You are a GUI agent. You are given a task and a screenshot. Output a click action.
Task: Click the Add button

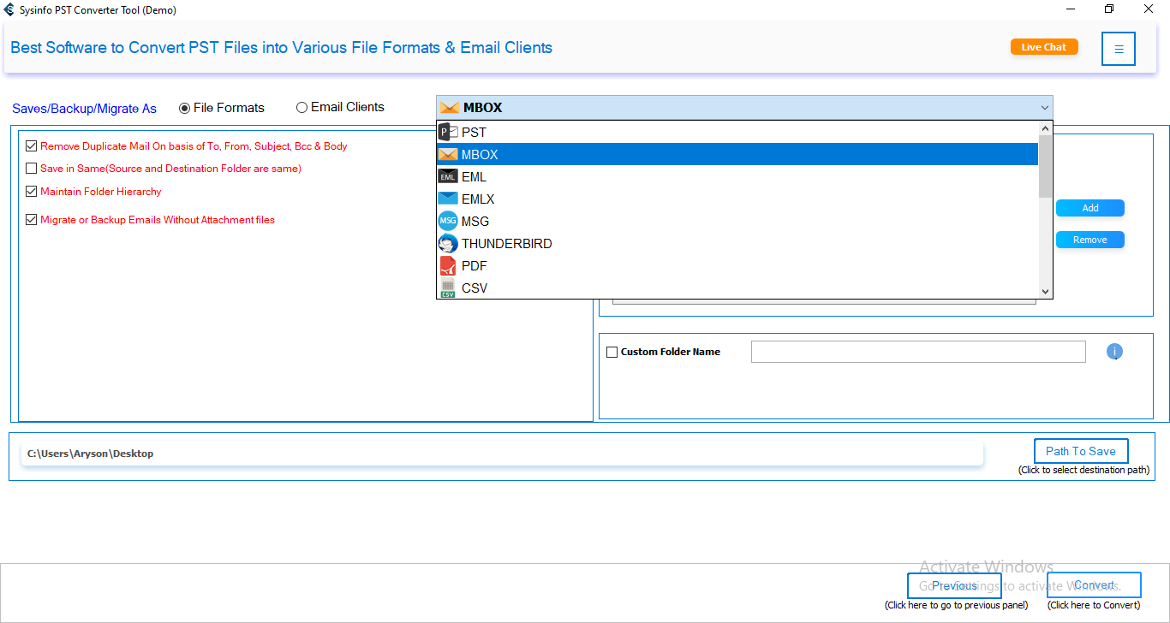tap(1090, 208)
